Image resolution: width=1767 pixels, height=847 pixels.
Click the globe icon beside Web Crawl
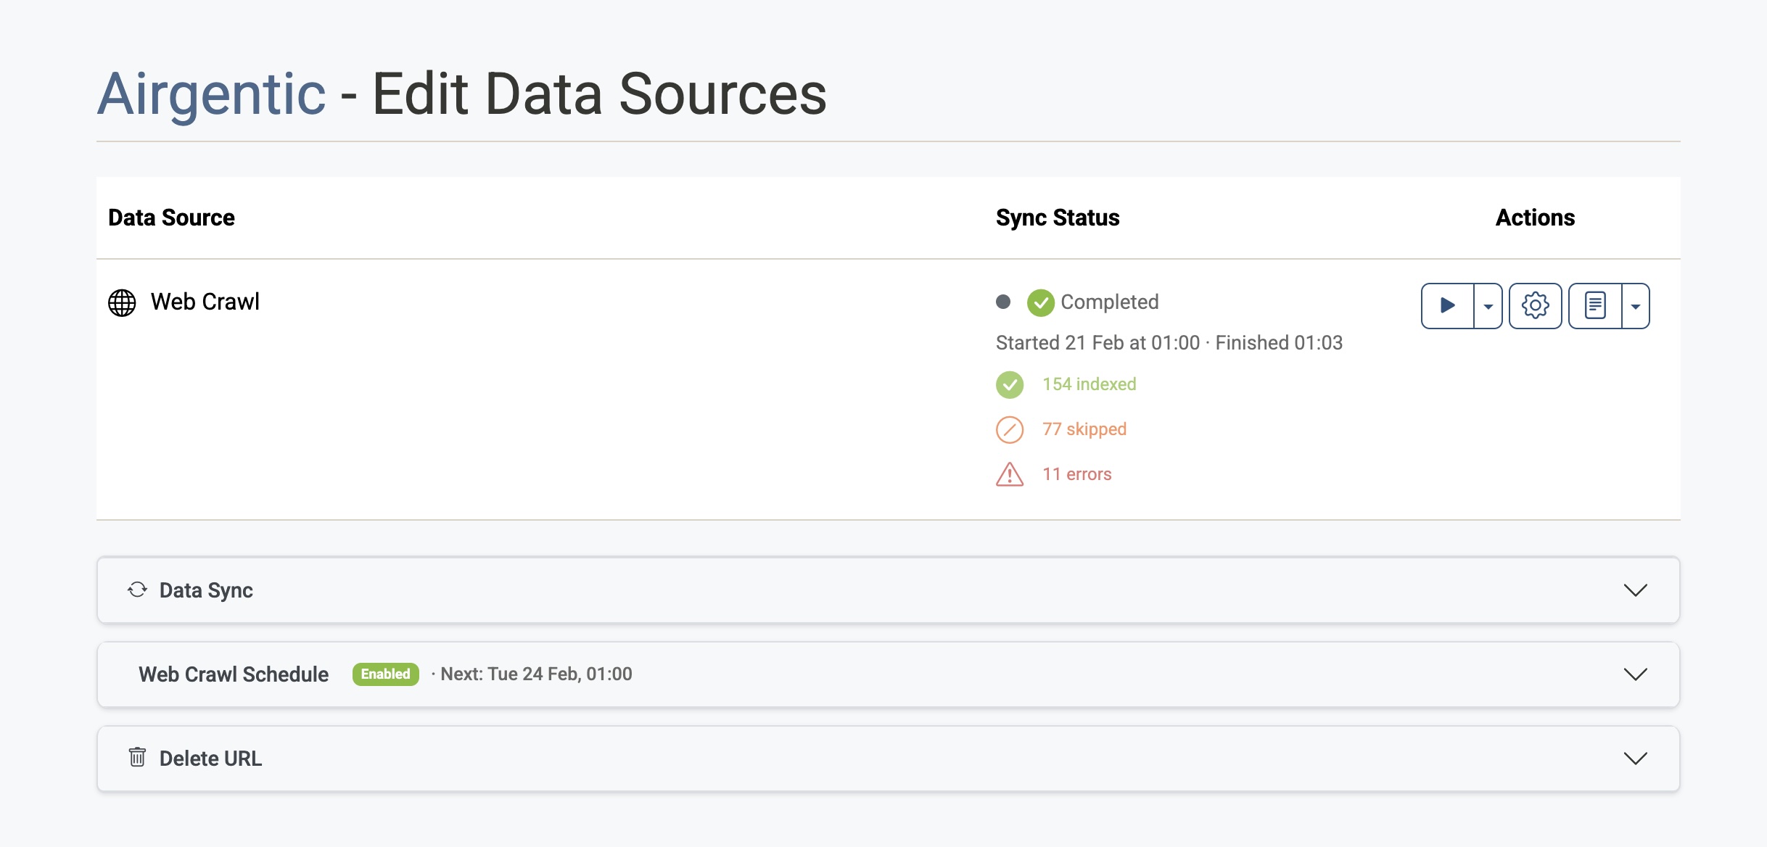[x=122, y=302]
